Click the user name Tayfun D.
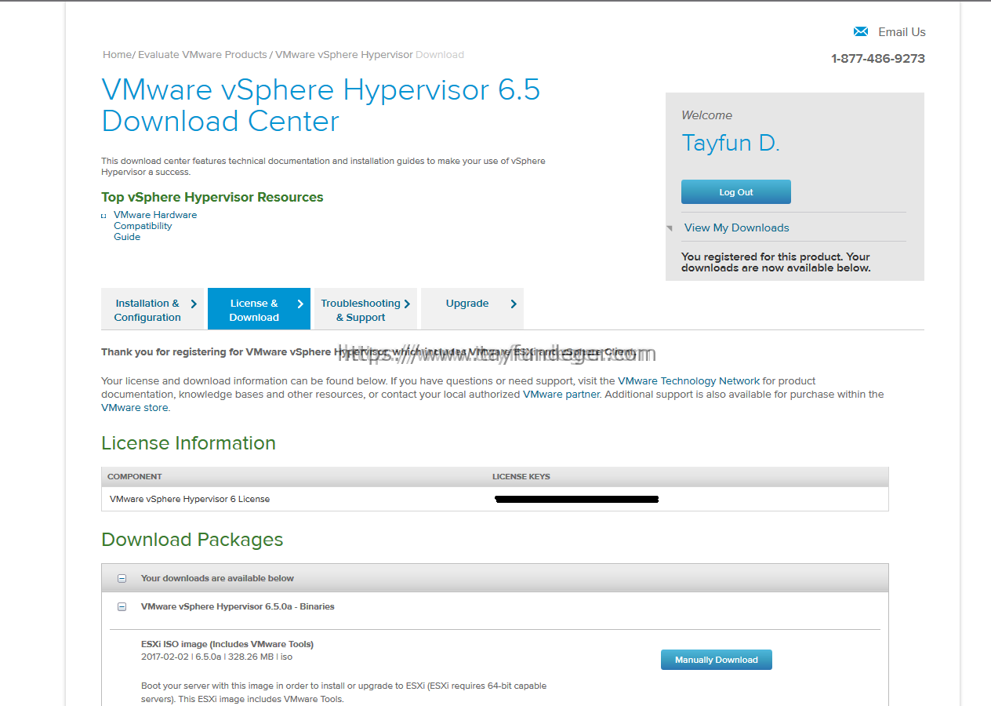 [x=731, y=144]
